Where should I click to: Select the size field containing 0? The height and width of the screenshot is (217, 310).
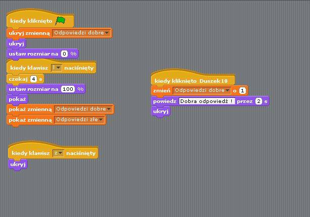point(64,53)
